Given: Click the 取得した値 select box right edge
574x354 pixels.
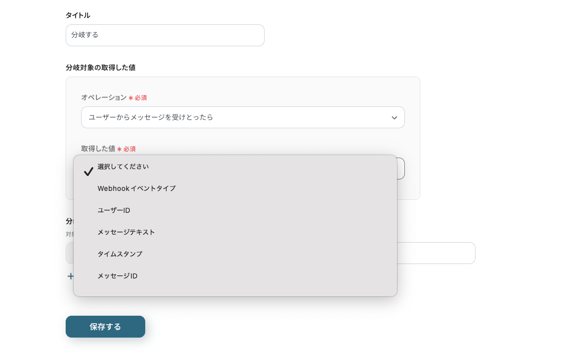Looking at the screenshot, I should pos(401,169).
